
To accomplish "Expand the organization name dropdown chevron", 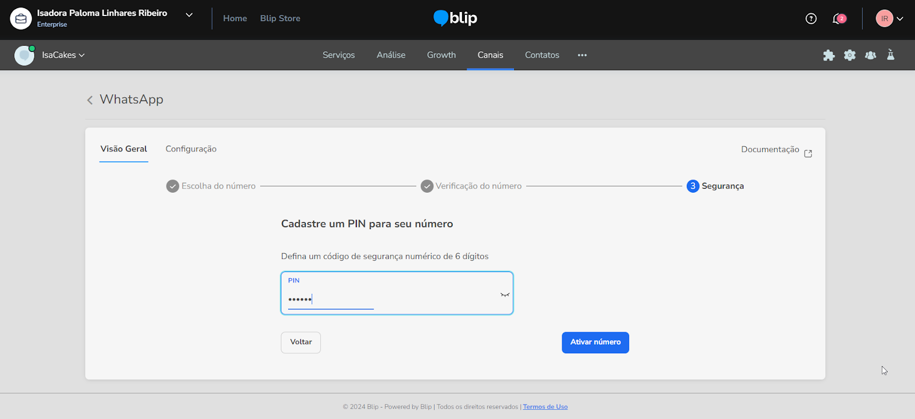I will point(189,15).
